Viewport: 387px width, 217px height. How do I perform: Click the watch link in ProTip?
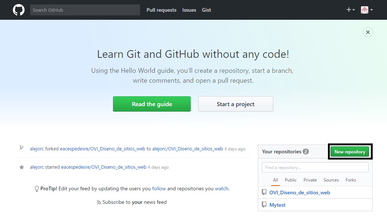222,189
